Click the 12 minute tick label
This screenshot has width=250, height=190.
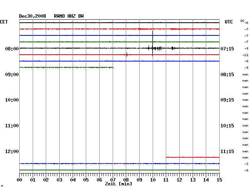[179, 180]
